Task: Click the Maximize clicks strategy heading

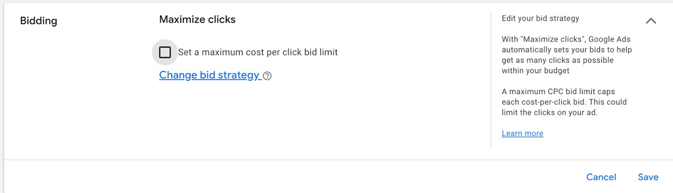Action: [x=197, y=19]
